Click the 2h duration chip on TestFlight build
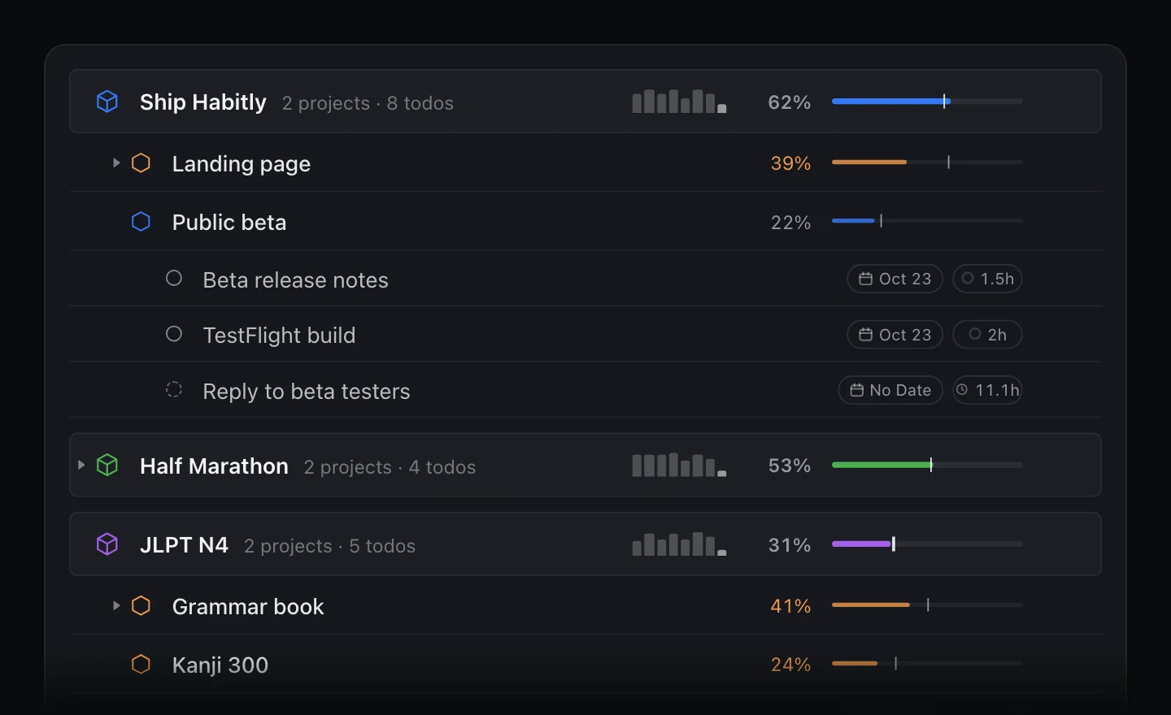 pos(987,335)
